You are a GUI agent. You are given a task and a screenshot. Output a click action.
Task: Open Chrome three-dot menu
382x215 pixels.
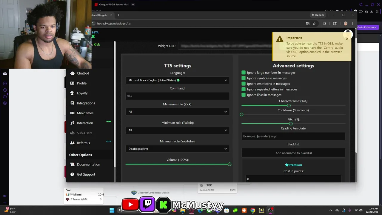[x=353, y=23]
